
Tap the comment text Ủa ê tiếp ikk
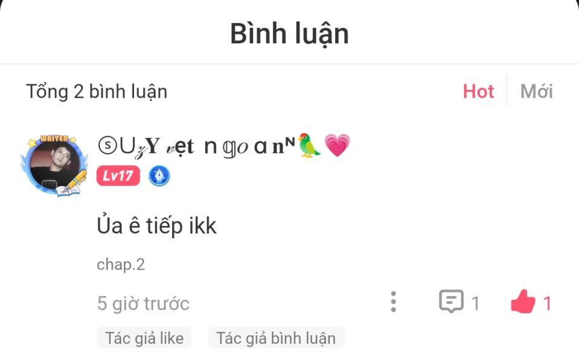[x=156, y=226]
